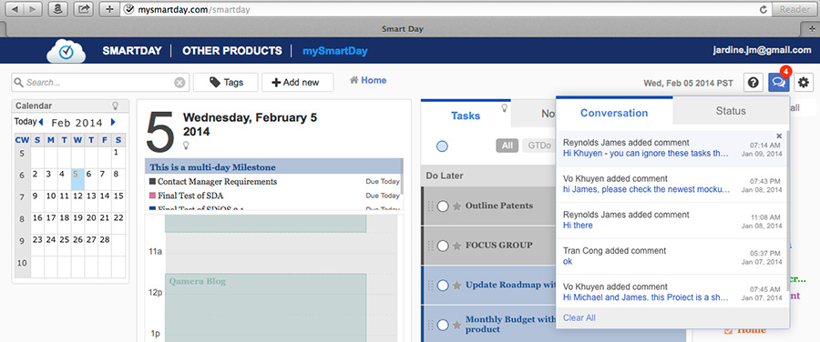Mark Monthly Budget task as complete

443,326
